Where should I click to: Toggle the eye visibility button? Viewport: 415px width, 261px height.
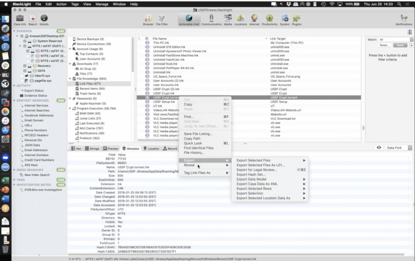click(x=379, y=148)
